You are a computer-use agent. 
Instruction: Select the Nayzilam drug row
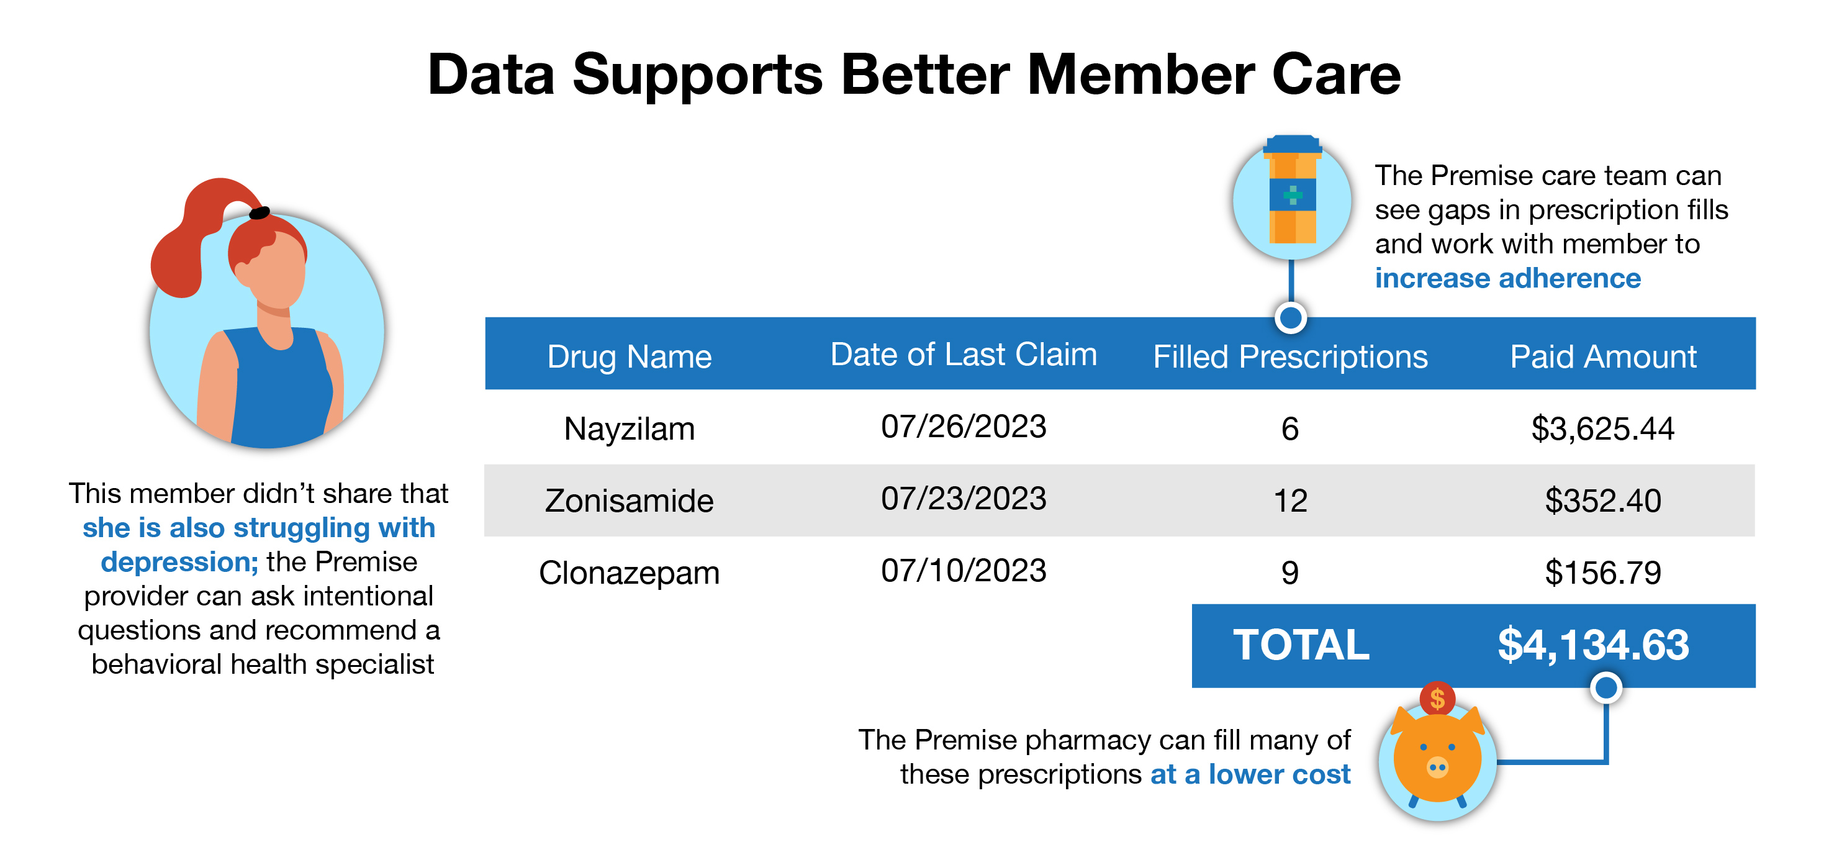(x=1120, y=427)
